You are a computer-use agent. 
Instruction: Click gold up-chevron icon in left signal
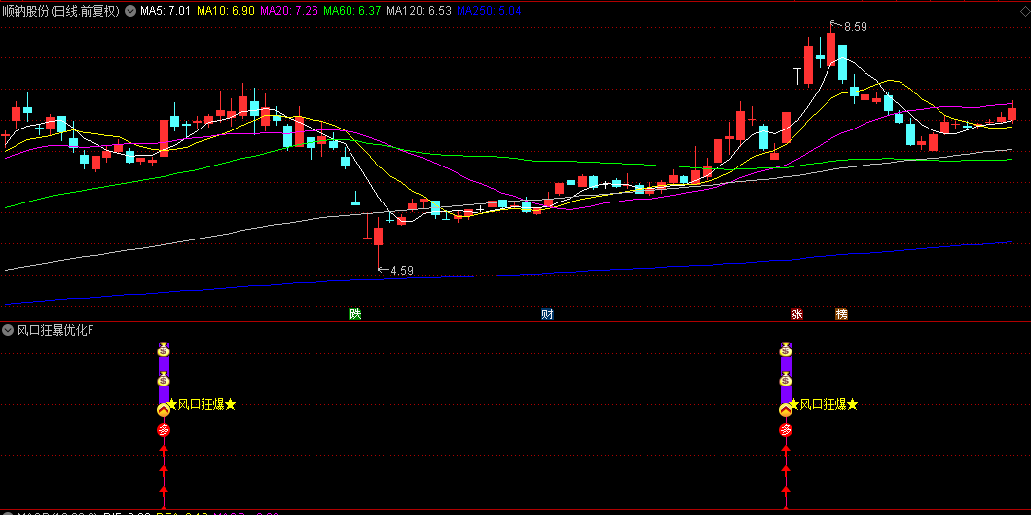tap(164, 410)
